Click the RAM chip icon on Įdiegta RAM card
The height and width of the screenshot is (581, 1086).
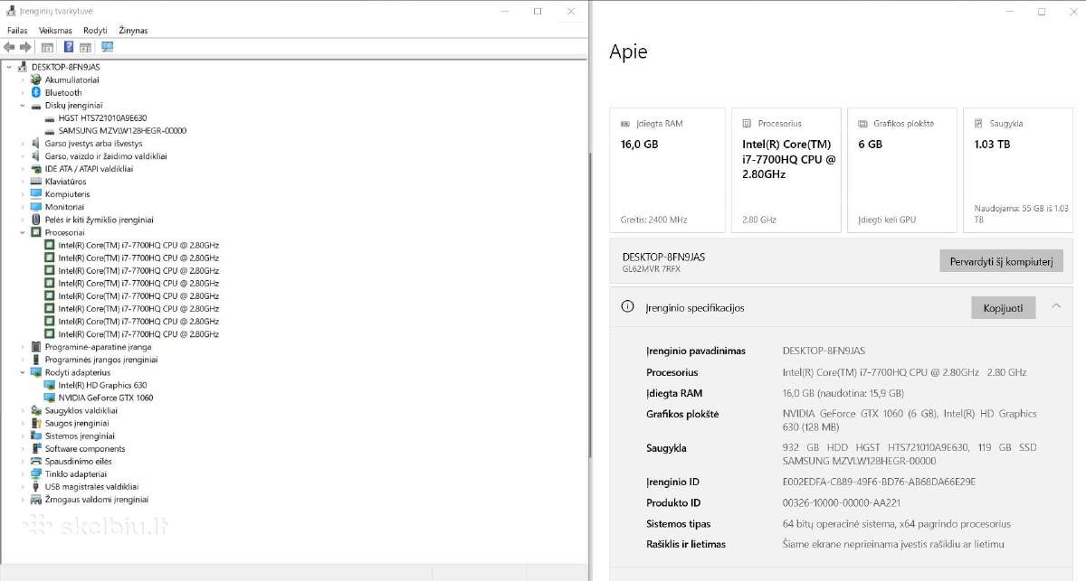(x=625, y=124)
